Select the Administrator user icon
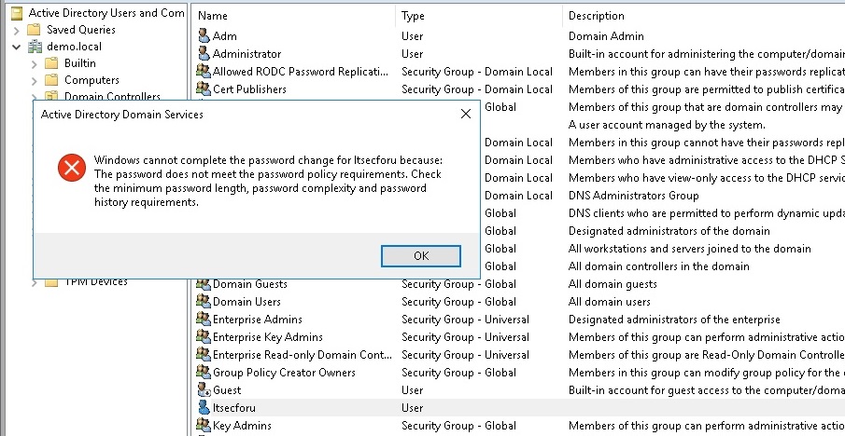The image size is (845, 436). [204, 54]
